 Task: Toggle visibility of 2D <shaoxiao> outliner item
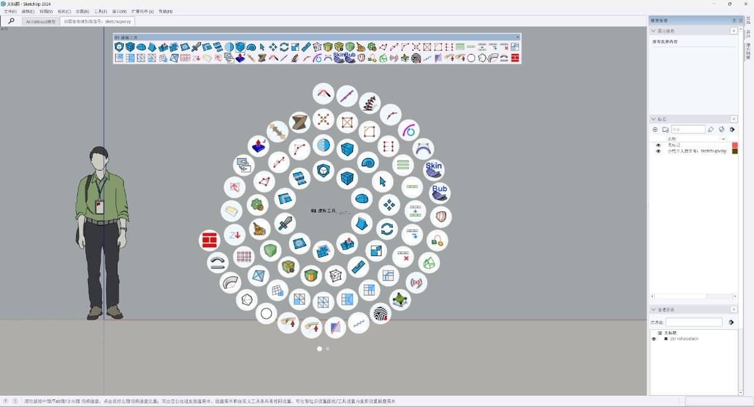click(653, 339)
